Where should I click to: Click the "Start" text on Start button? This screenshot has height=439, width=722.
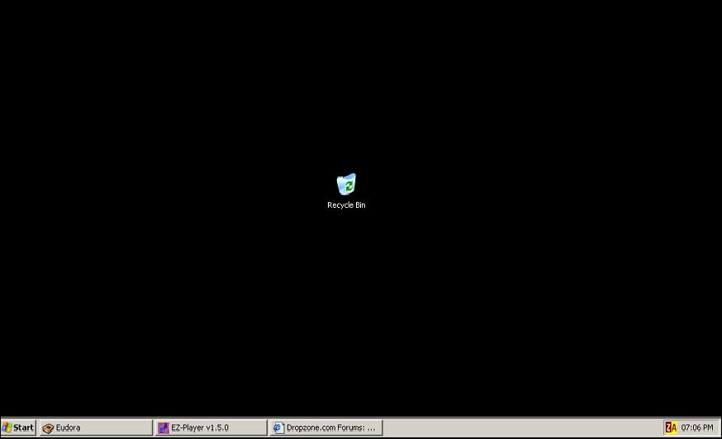click(x=23, y=427)
